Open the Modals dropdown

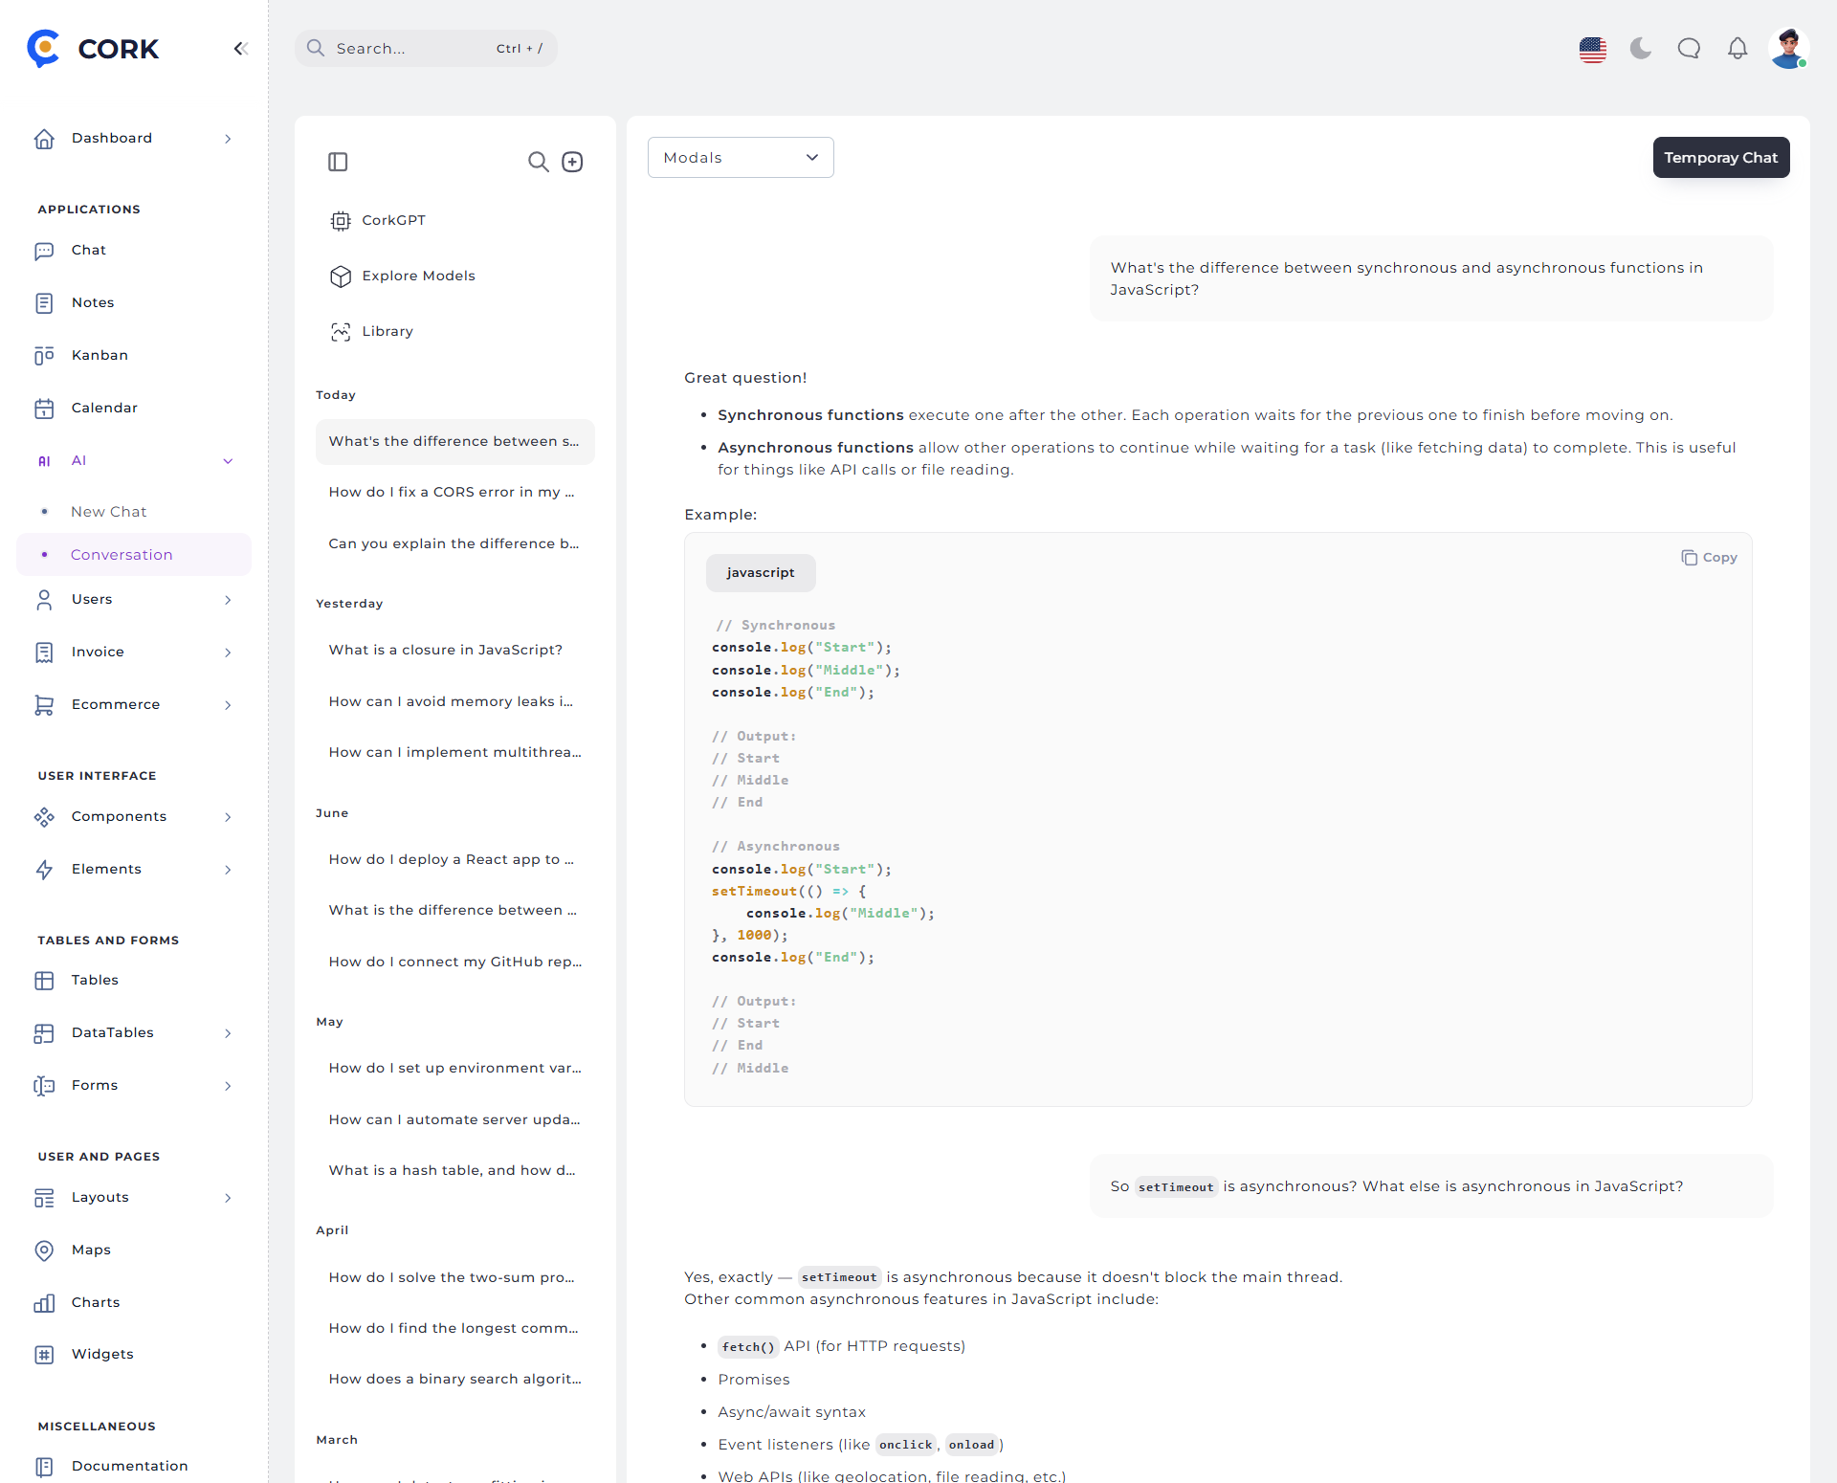pos(741,158)
